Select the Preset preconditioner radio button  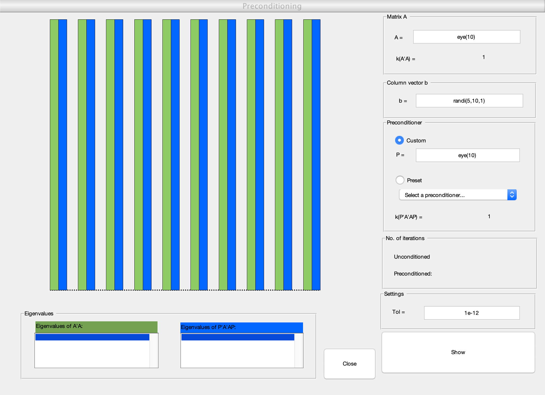click(400, 180)
